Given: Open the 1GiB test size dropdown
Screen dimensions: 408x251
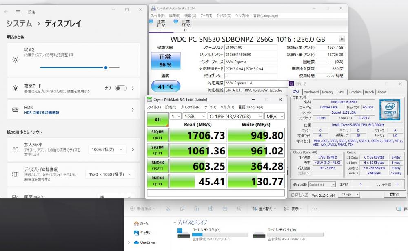Looking at the screenshot, I should click(195, 117).
